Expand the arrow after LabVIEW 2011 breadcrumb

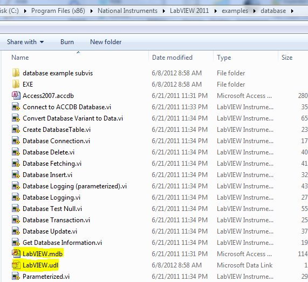tap(215, 11)
